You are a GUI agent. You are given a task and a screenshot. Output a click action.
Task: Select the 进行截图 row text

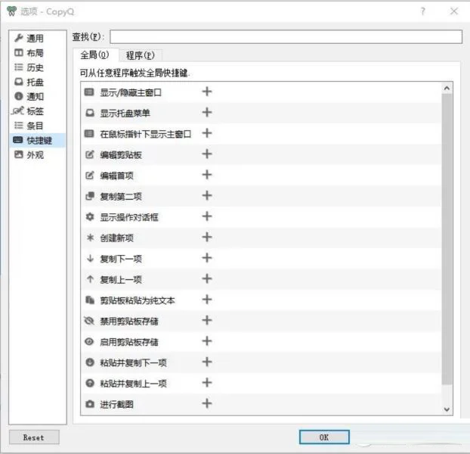[116, 405]
